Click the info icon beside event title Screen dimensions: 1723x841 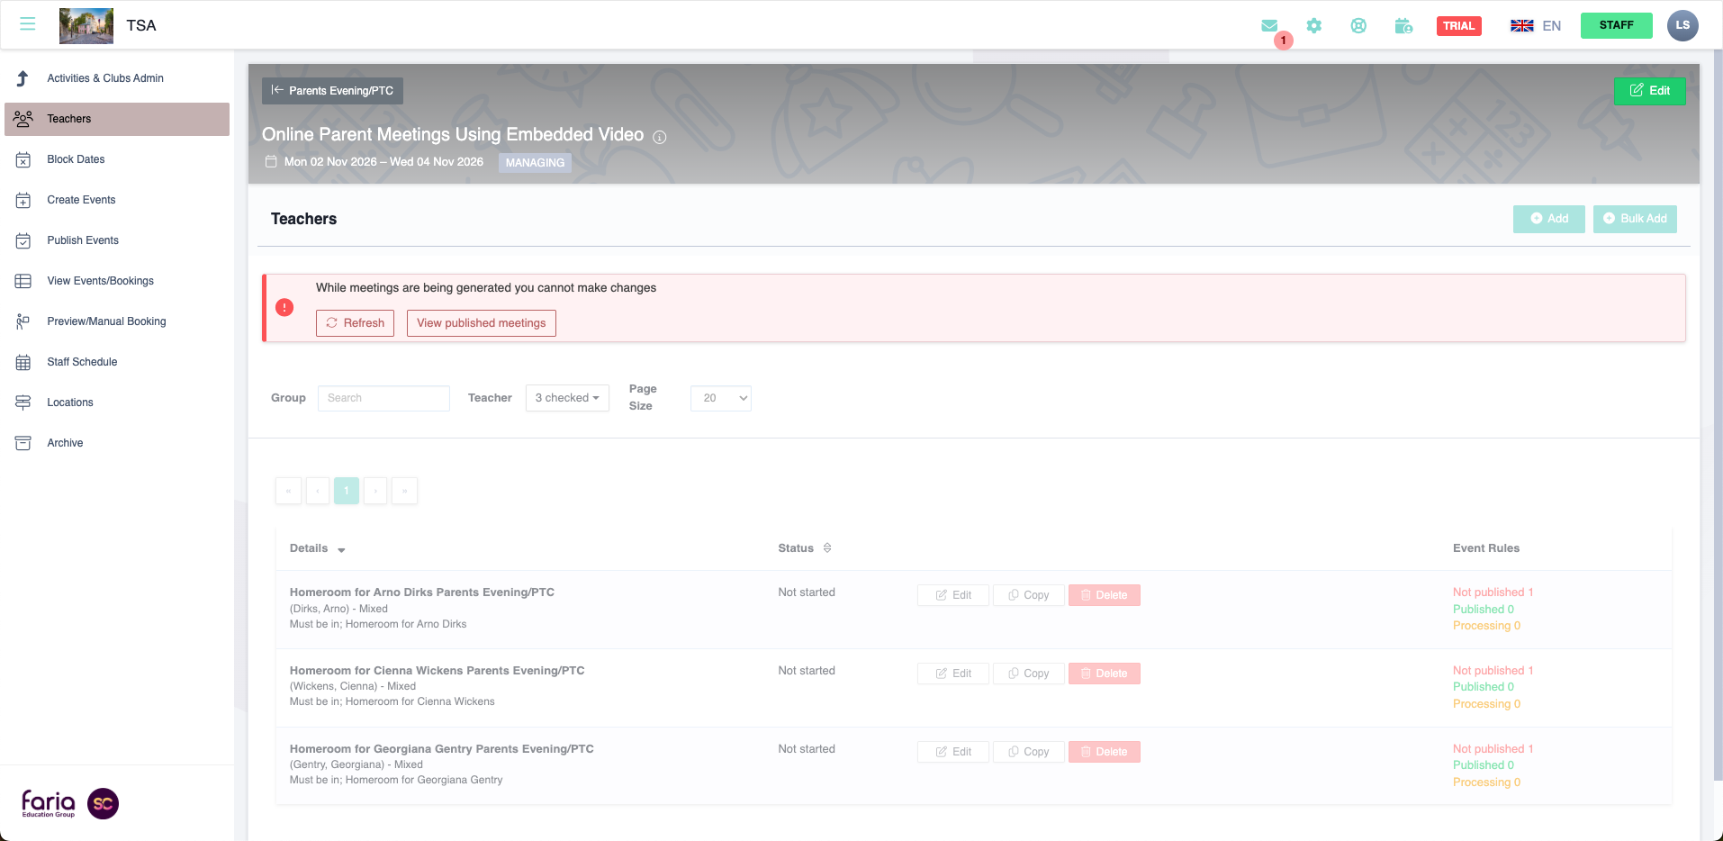click(660, 137)
